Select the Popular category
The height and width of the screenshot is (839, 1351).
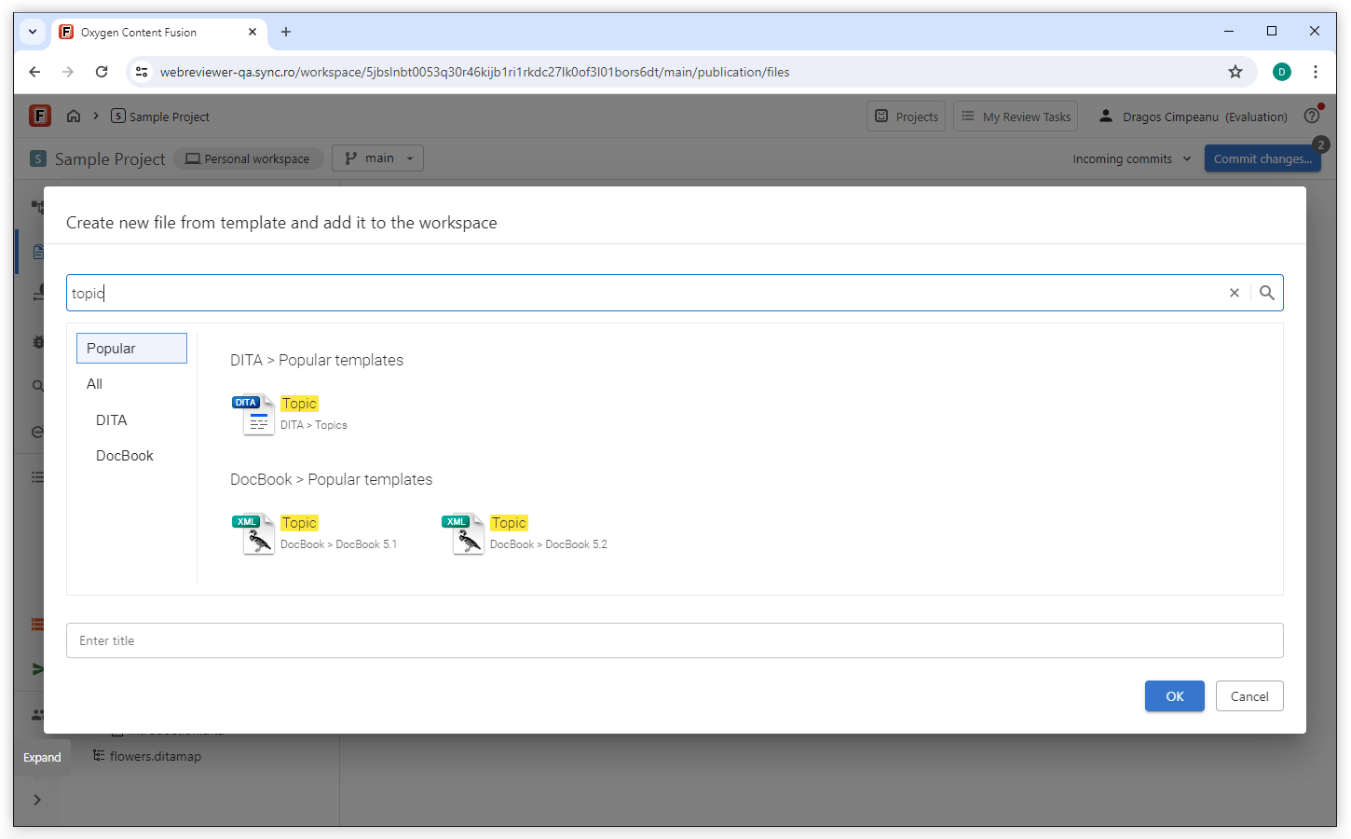coord(131,348)
